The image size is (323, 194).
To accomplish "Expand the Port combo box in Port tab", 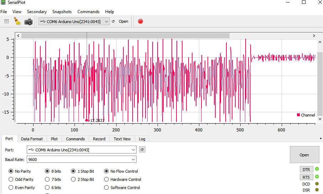I will 133,150.
